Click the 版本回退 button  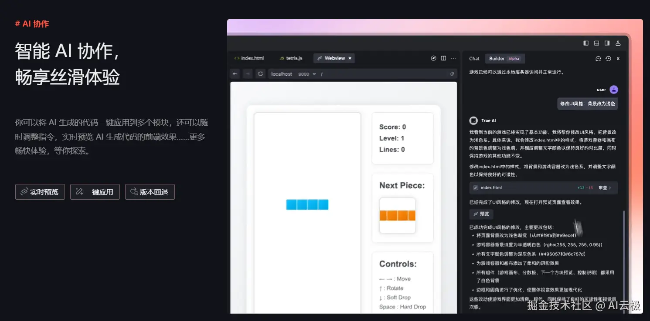click(150, 192)
